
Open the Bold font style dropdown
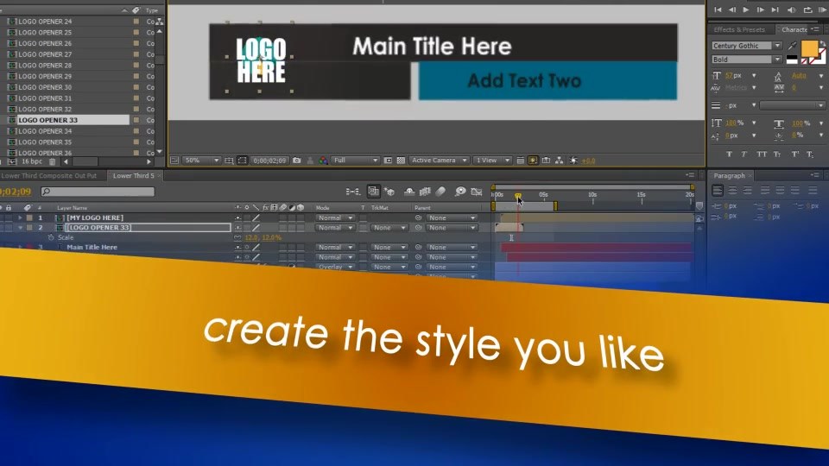(746, 60)
